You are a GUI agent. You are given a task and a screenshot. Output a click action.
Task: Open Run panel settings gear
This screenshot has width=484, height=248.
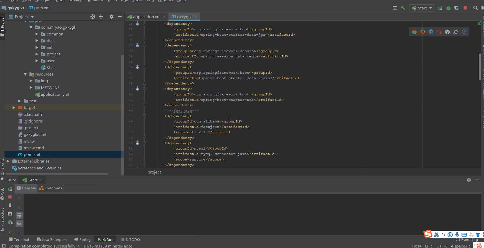coord(469,180)
